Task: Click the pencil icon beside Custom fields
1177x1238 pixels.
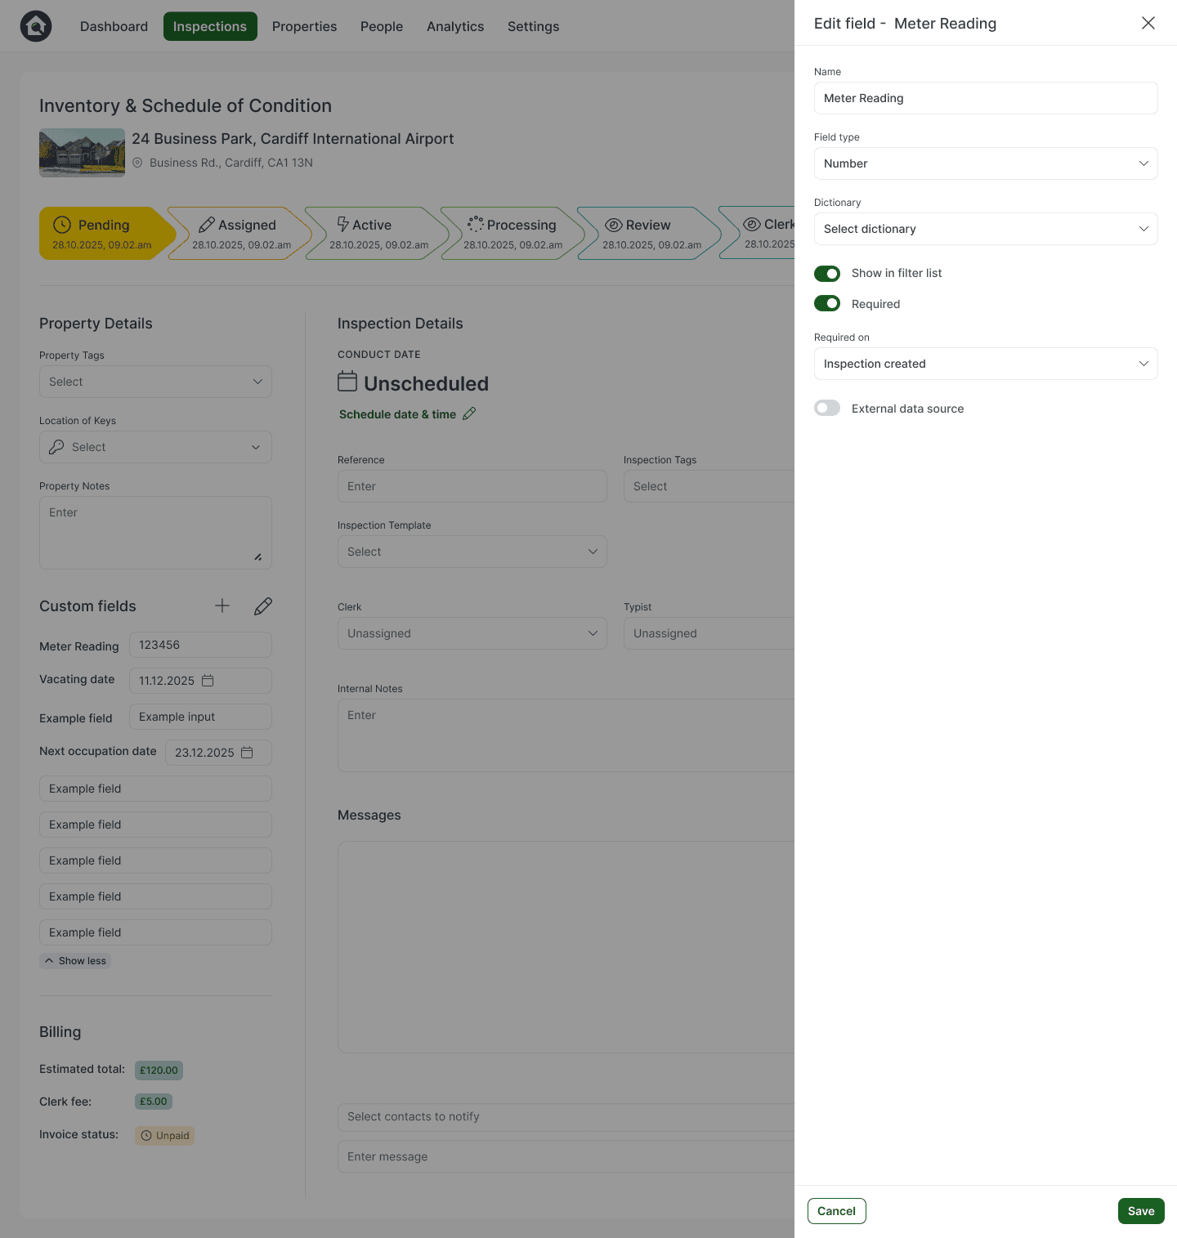Action: [263, 606]
